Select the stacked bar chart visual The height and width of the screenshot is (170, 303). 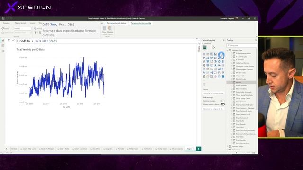click(204, 54)
